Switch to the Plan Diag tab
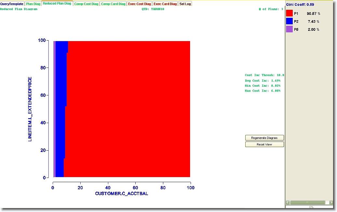This screenshot has width=337, height=212. point(33,4)
